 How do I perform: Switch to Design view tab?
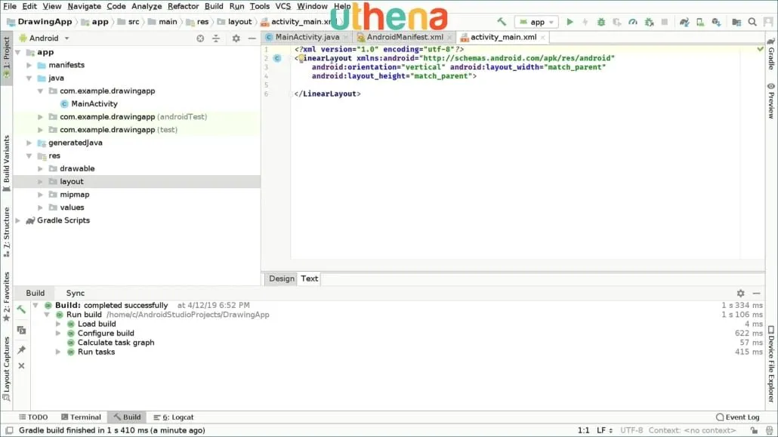(x=281, y=279)
